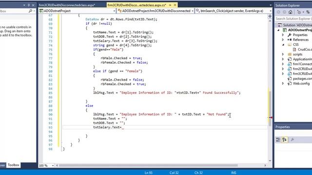Open ADODotnetProject project dropdown in the navigation bar
This screenshot has width=312, height=175.
(x=78, y=11)
